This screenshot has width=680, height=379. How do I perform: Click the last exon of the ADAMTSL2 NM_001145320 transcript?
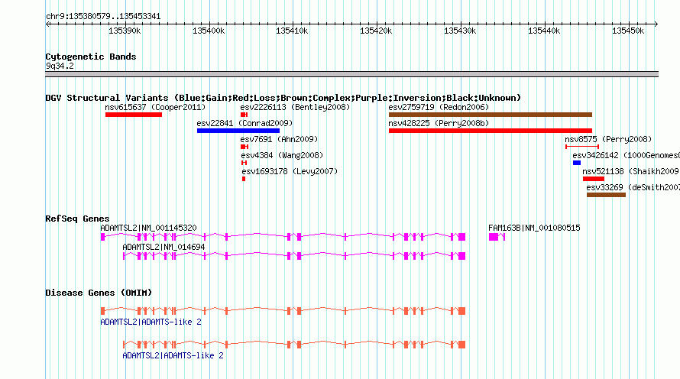[x=461, y=237]
